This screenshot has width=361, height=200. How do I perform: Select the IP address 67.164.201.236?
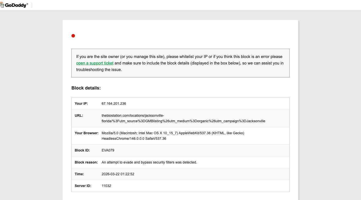(114, 103)
